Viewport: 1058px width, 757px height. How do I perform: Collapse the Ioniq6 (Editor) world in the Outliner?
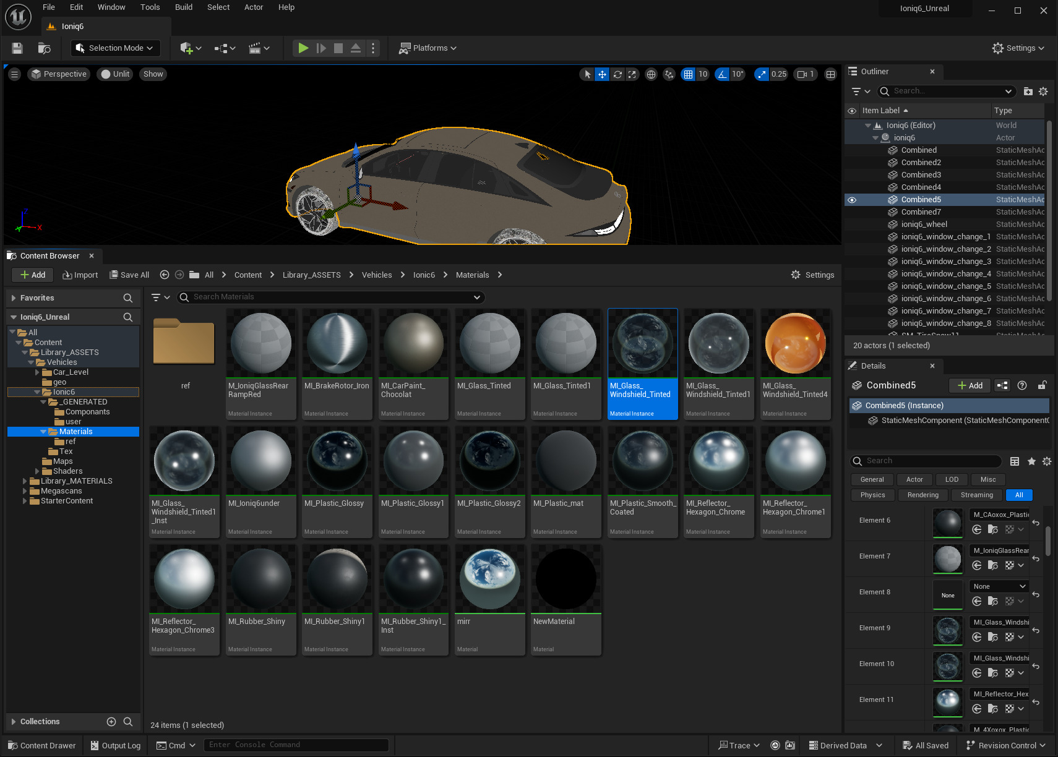pos(868,126)
